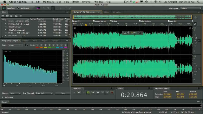The width and height of the screenshot is (203, 114).
Task: Click the Solo Section marker label
Action: tap(146, 21)
